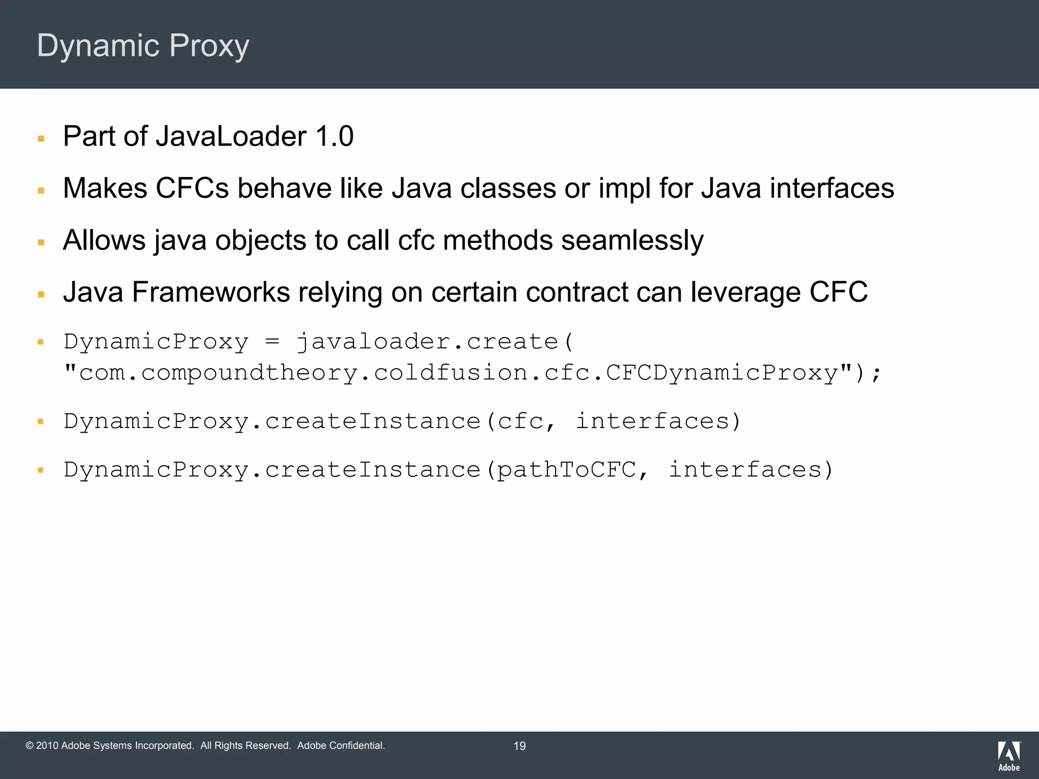Click the "createInstance(cfc, interfaces)" code line
This screenshot has height=779, width=1039.
(402, 422)
